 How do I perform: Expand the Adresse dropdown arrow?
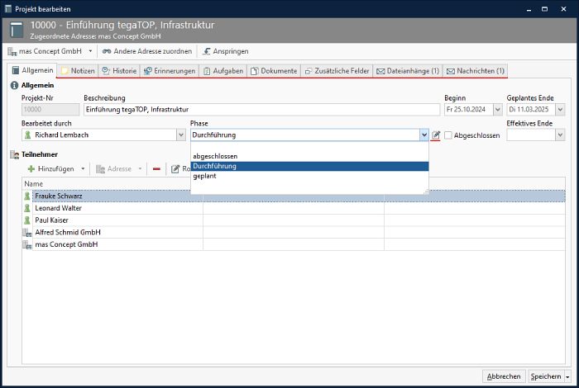pos(141,168)
